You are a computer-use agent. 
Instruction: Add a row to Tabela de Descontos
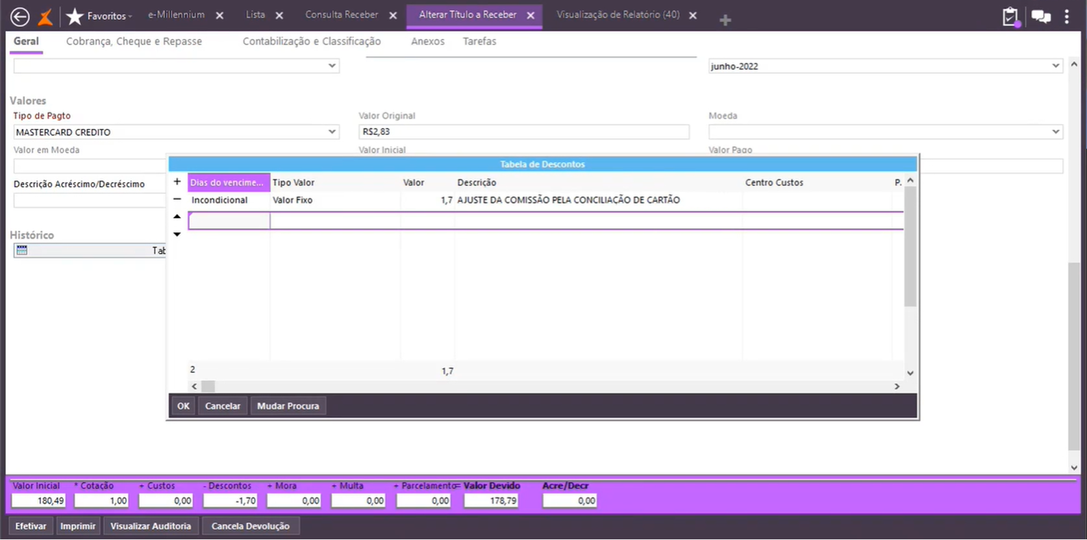pyautogui.click(x=177, y=182)
